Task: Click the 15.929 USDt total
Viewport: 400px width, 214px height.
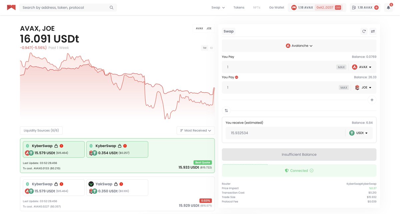Action: [189, 206]
